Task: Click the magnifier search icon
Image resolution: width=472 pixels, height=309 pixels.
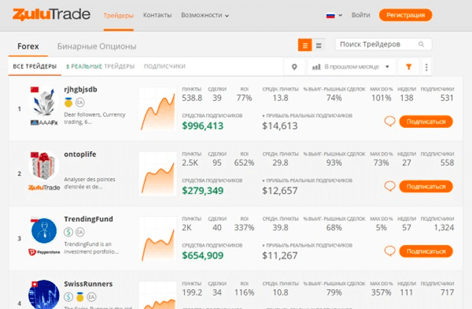Action: (421, 44)
